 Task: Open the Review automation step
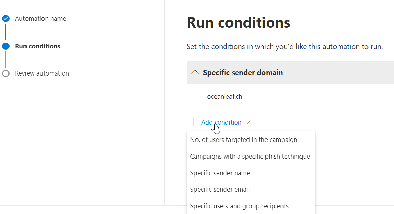(42, 73)
